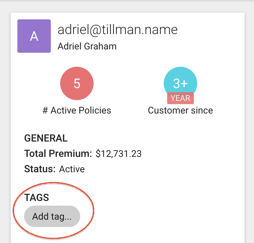The width and height of the screenshot is (254, 243).
Task: Select the $12,731.23 premium amount
Action: pyautogui.click(x=119, y=154)
